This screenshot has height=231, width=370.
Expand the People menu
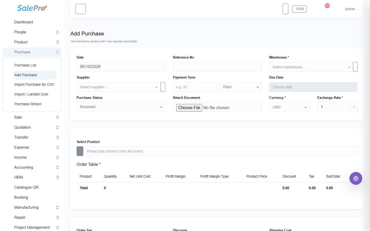(32, 32)
